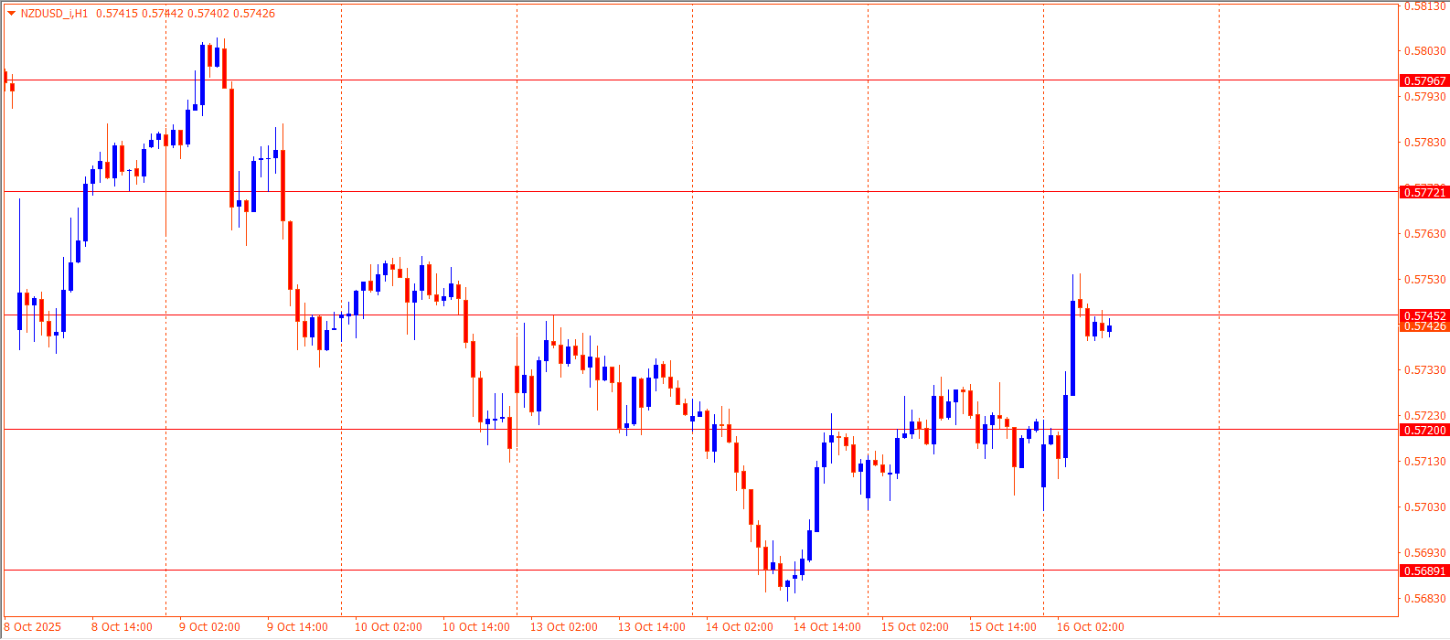The image size is (1450, 640).
Task: Select the 10 Oct 14:00 time label
Action: pos(475,627)
